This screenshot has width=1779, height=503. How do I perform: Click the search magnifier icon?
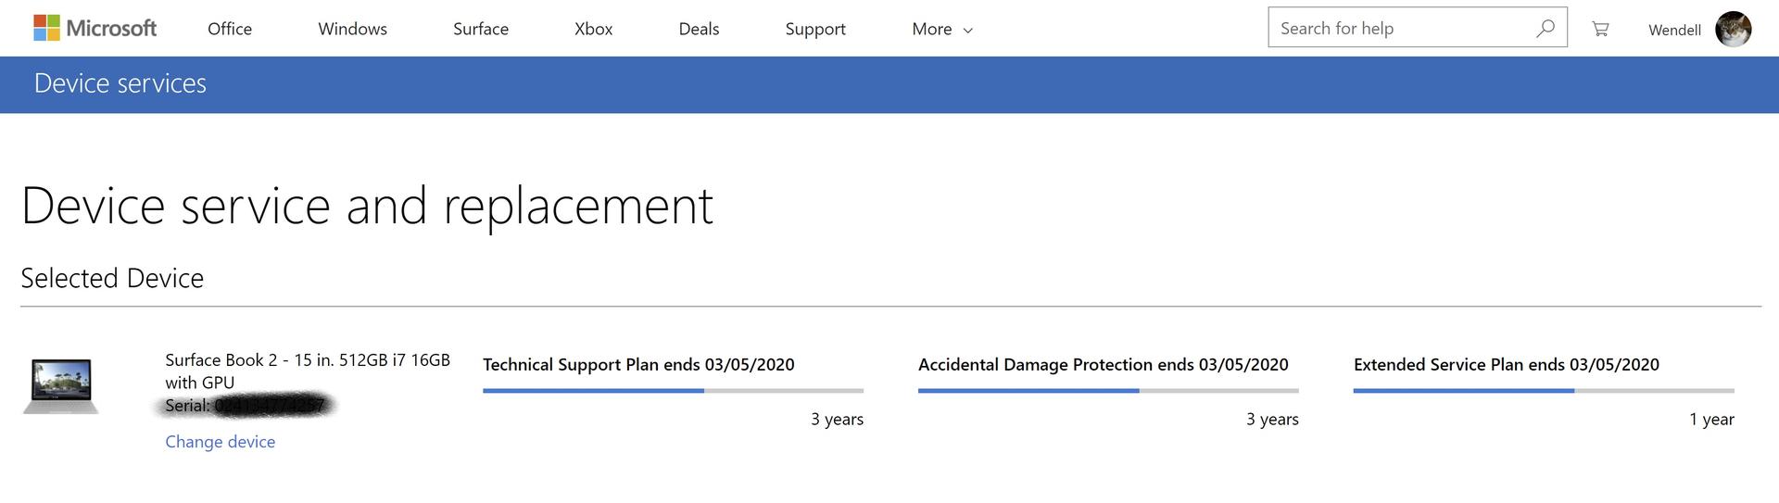pyautogui.click(x=1545, y=29)
